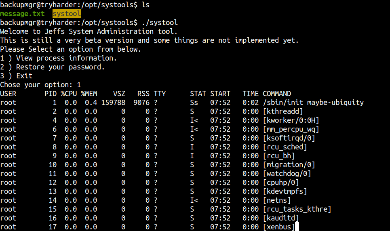Click the green message.txt filename
Image resolution: width=390 pixels, height=231 pixels.
pos(22,14)
